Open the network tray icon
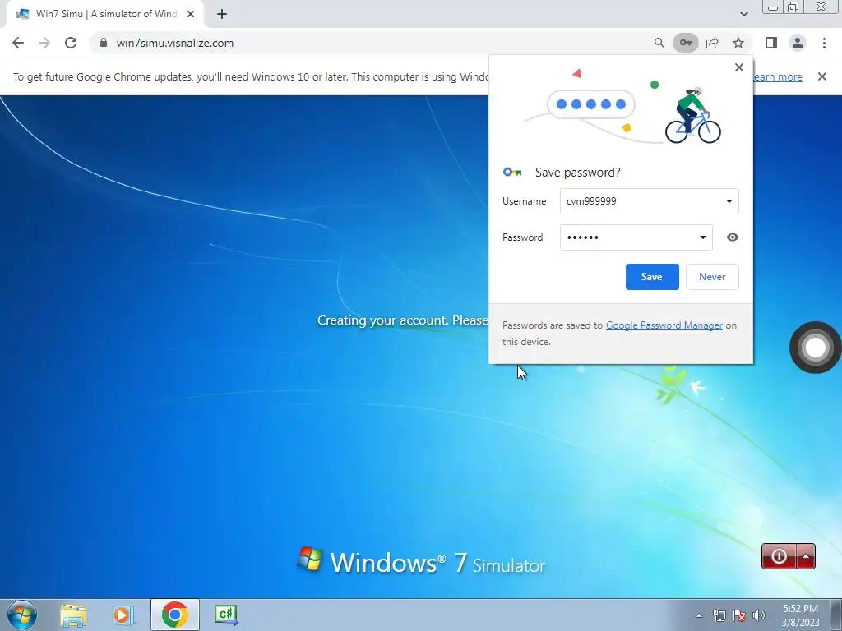The height and width of the screenshot is (631, 842). pos(719,615)
